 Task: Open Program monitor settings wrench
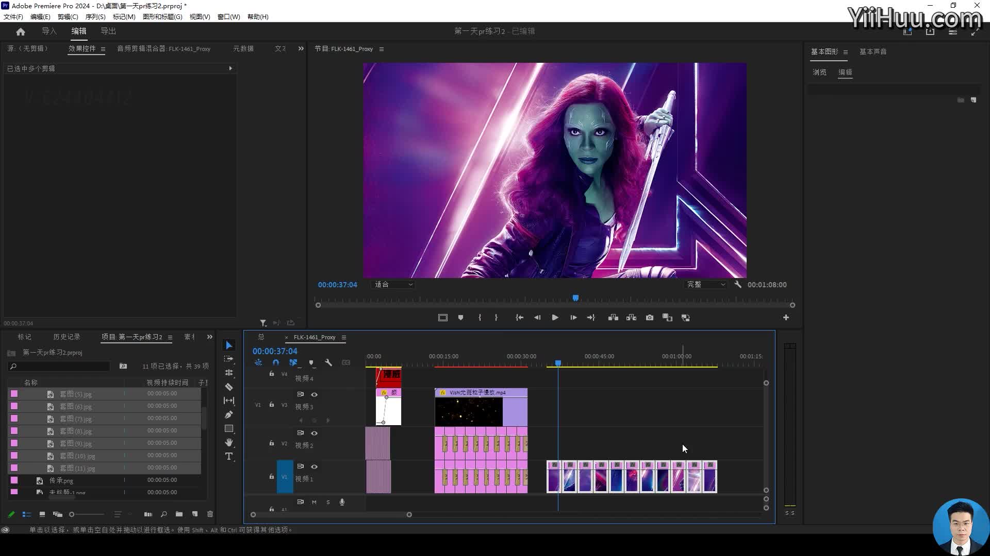click(738, 284)
